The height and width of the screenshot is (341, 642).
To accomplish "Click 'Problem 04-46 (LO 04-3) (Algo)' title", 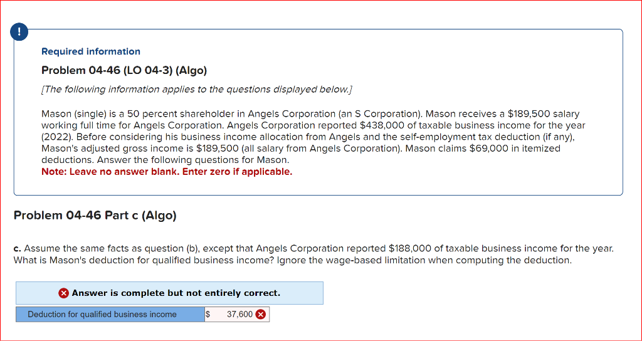I will click(124, 70).
